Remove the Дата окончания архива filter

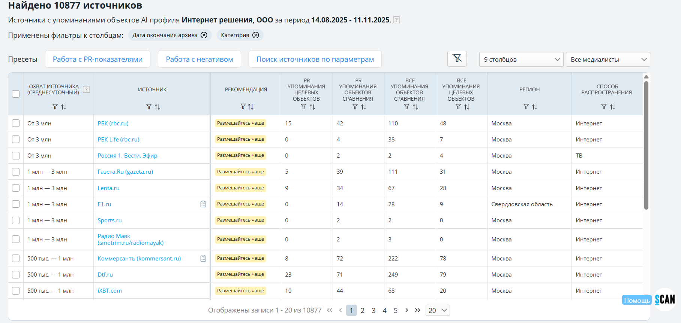[x=204, y=35]
